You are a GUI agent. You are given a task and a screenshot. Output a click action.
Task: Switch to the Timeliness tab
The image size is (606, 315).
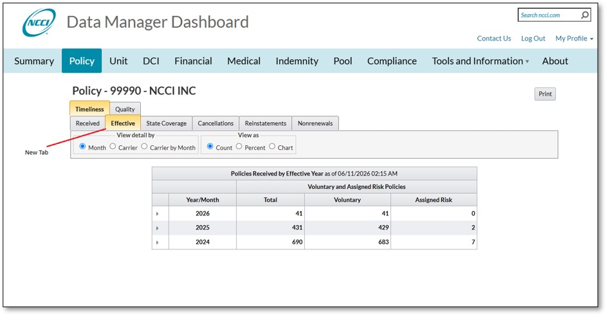click(x=89, y=109)
